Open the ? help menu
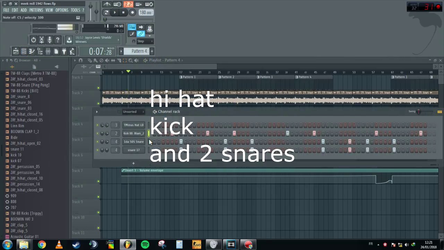444x250 pixels. click(83, 10)
